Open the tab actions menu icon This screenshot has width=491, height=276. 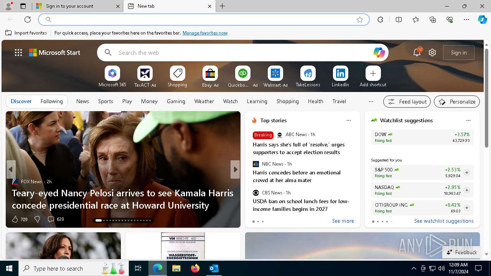coord(23,6)
